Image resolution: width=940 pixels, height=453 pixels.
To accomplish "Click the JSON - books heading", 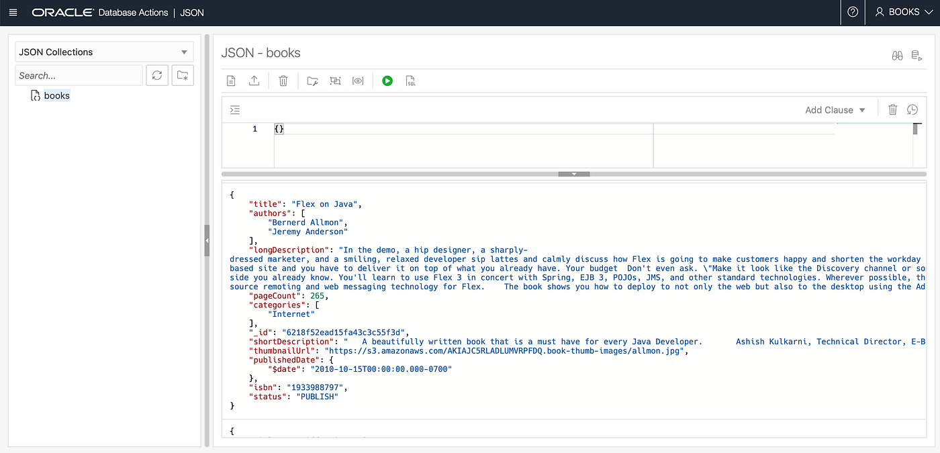I will coord(261,52).
